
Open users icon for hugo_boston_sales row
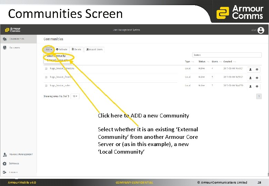(250, 86)
